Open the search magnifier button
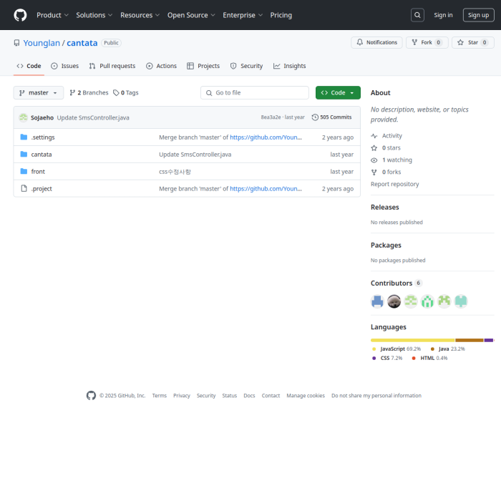The image size is (501, 501). click(x=417, y=15)
